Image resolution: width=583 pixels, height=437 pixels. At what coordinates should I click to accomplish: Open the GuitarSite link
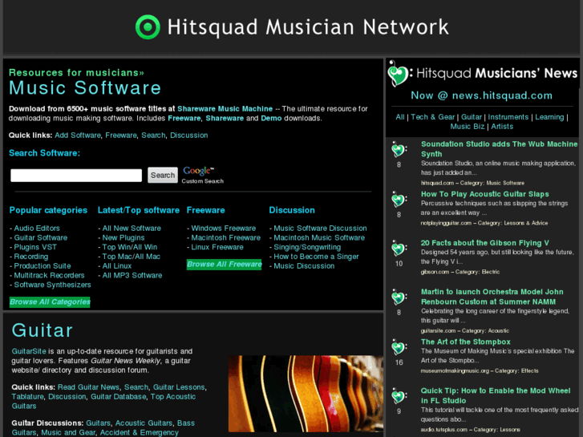pos(29,351)
